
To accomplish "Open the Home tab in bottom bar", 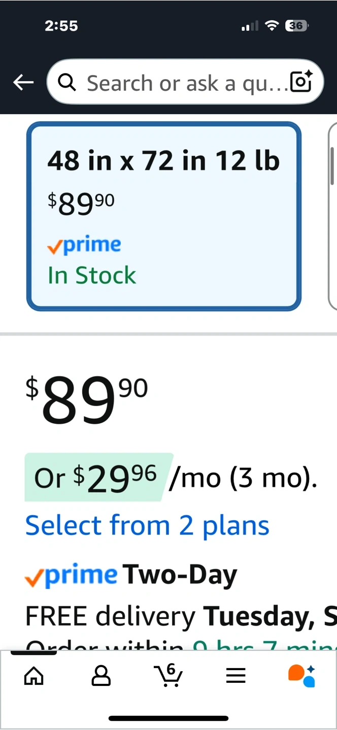I will [35, 675].
